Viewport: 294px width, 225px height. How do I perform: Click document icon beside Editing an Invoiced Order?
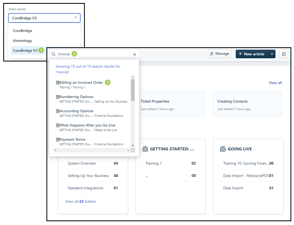[x=58, y=82]
